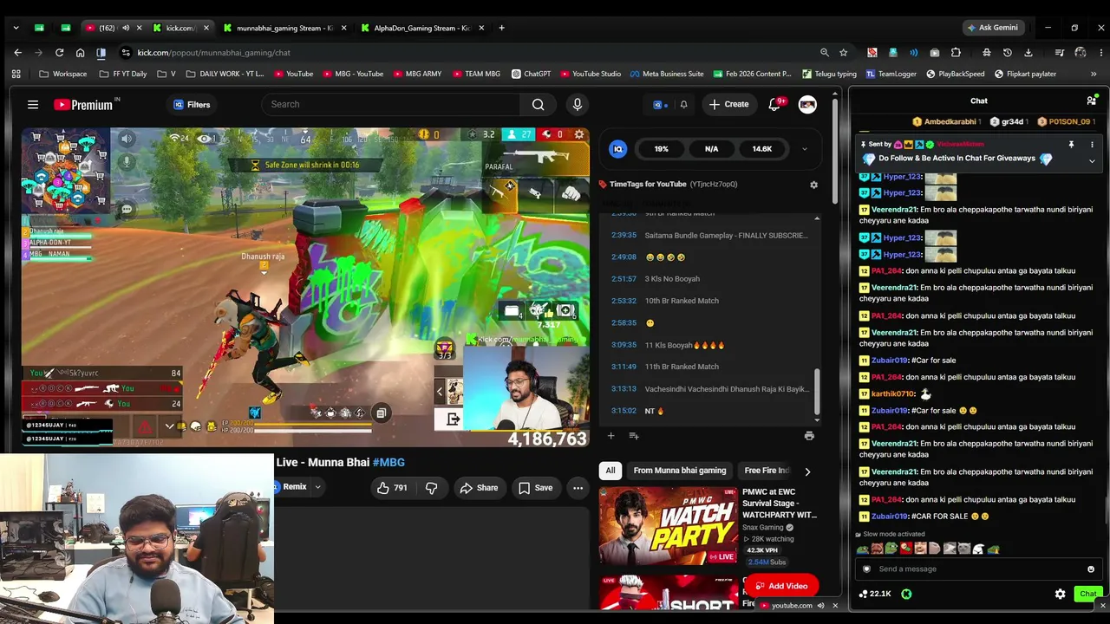Expand the vidIQ stats panel chevron
Screen dimensions: 1110x624
click(804, 149)
